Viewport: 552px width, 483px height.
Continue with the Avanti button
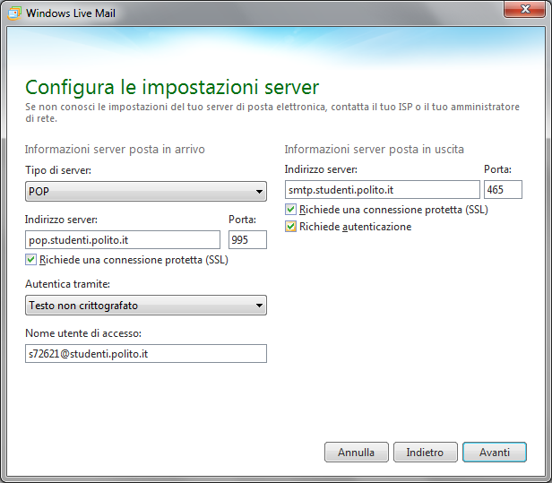494,453
